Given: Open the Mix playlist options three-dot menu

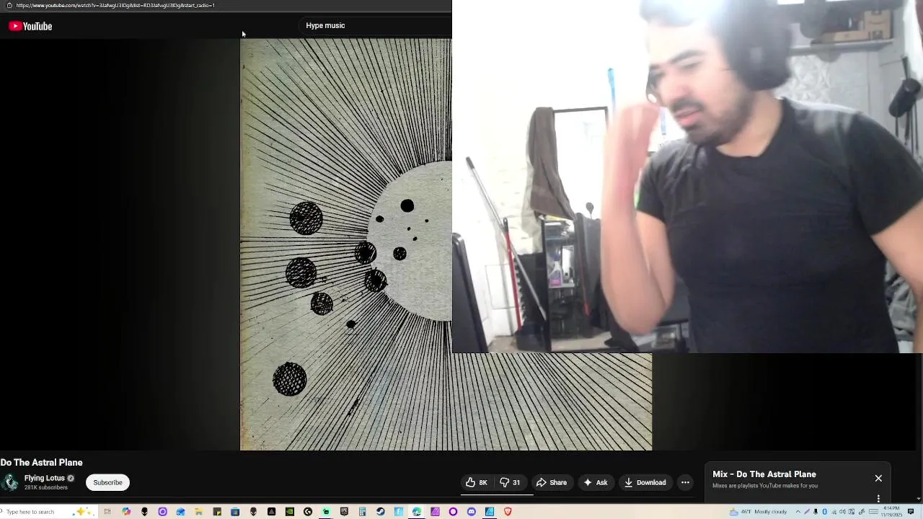Looking at the screenshot, I should pyautogui.click(x=878, y=498).
